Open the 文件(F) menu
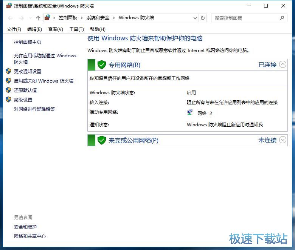The image size is (295, 250). coord(14,29)
